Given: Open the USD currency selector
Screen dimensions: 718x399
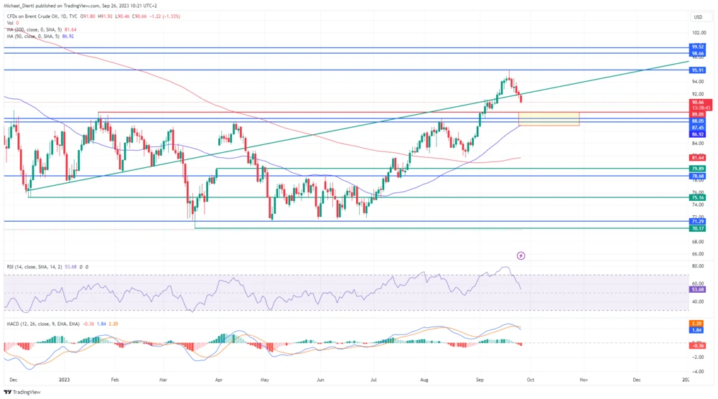Looking at the screenshot, I should tap(697, 17).
